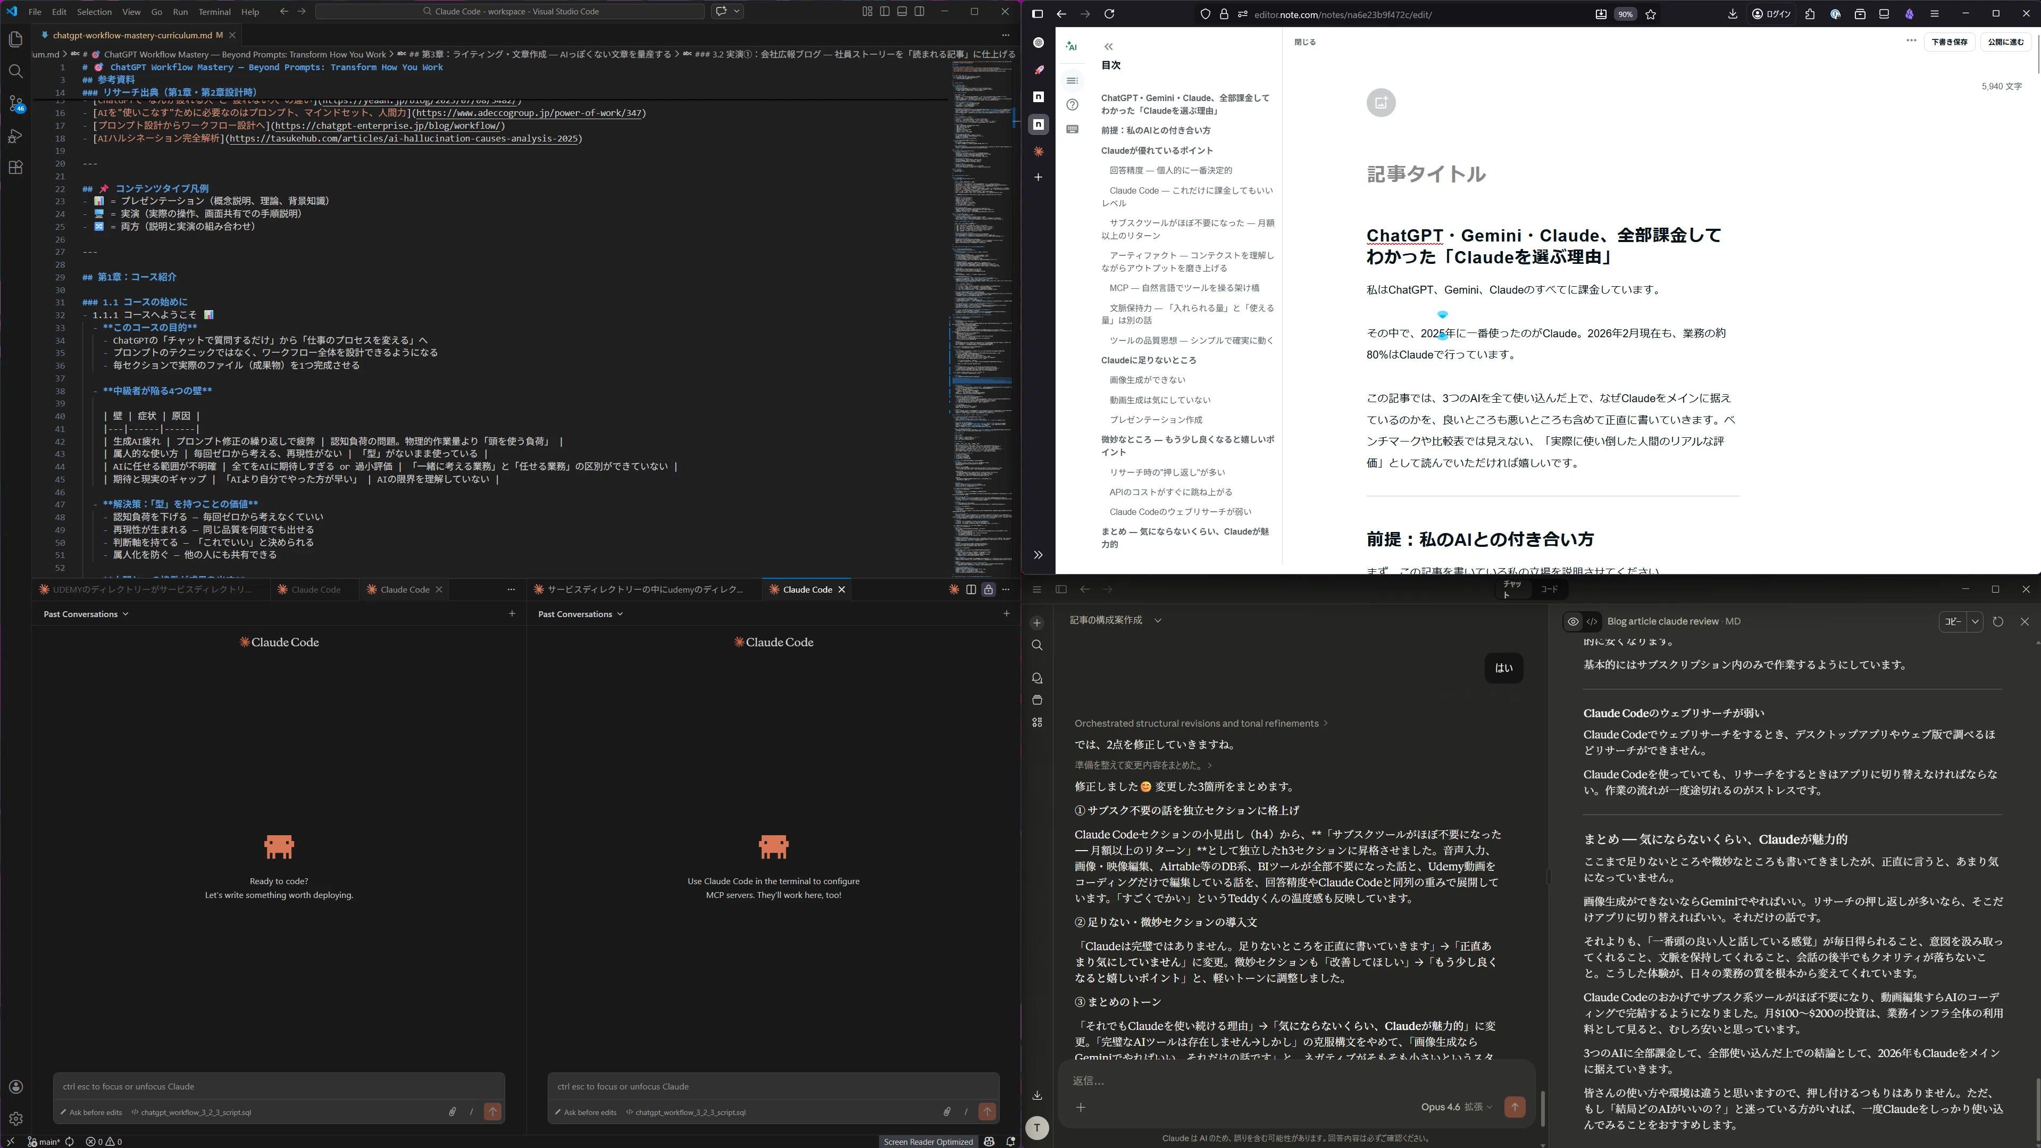The height and width of the screenshot is (1148, 2041).
Task: Expand Orchestrated structural revisions thinking section
Action: pos(1200,723)
